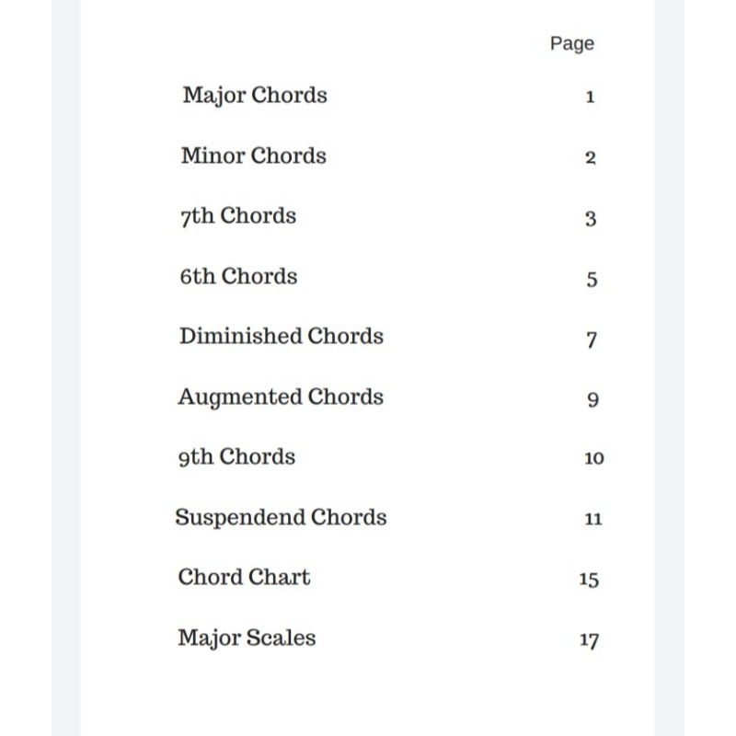Click page number 15 for Chord Chart

[x=589, y=580]
